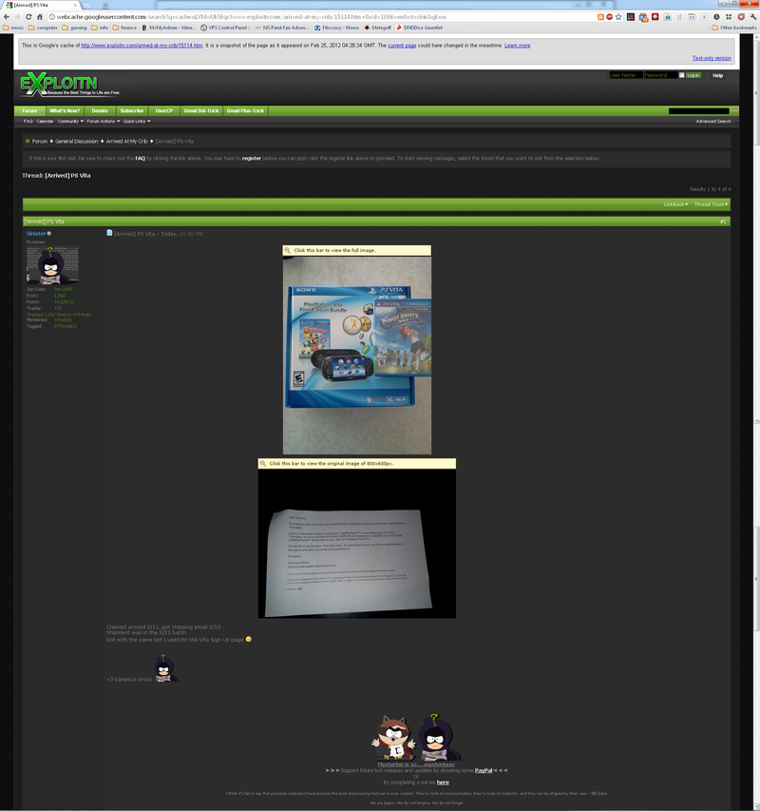Navigate back with the arrow icon
This screenshot has height=811, width=760.
[x=7, y=16]
